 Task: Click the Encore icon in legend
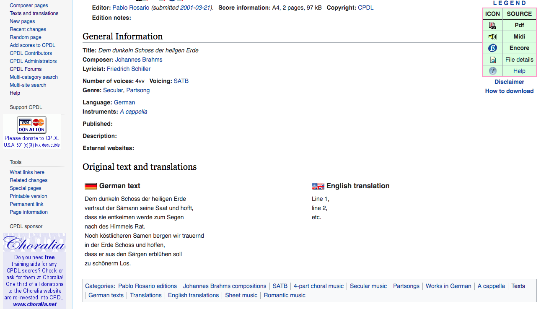492,48
